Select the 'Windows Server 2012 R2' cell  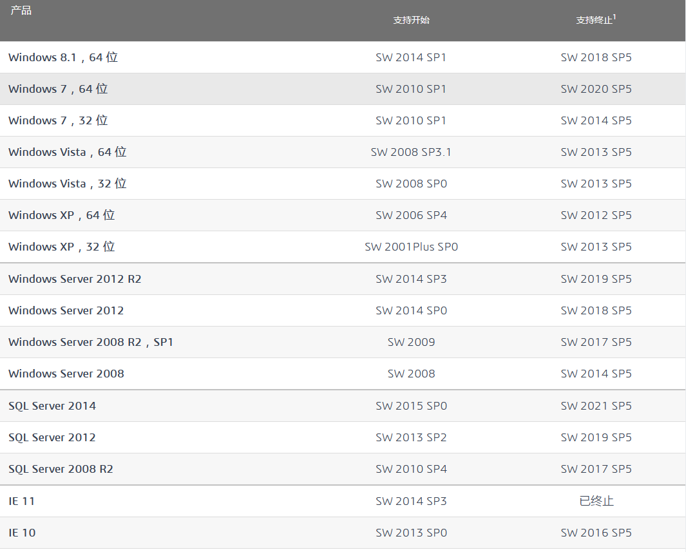[x=75, y=279]
